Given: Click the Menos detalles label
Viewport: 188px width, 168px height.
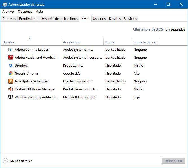Looking at the screenshot, I should pyautogui.click(x=21, y=161).
